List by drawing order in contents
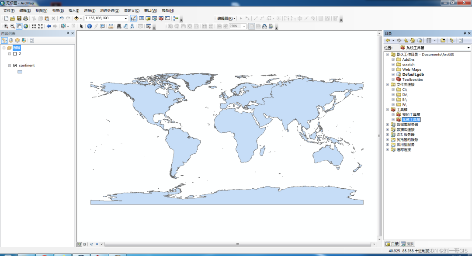 coord(4,40)
